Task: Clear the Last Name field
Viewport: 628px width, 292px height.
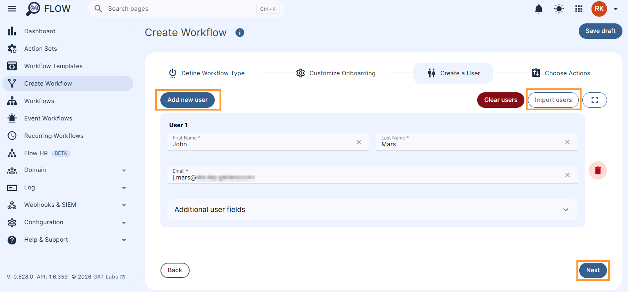Action: 567,142
